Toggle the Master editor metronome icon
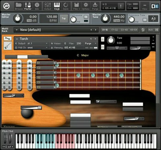Viewport: 161px width, 150px height. (x=28, y=6)
